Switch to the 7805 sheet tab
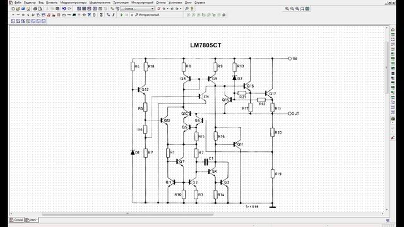 click(32, 220)
